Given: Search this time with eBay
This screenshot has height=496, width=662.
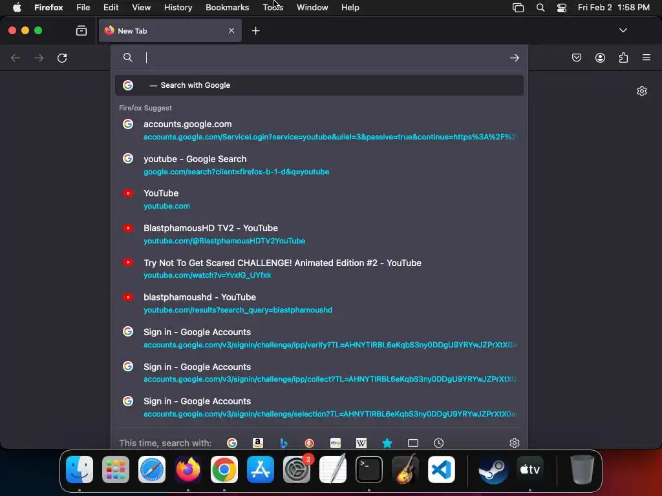Looking at the screenshot, I should click(x=336, y=443).
